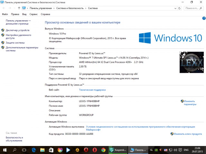Click the network icon in system tray
This screenshot has width=206, height=154.
tap(171, 150)
